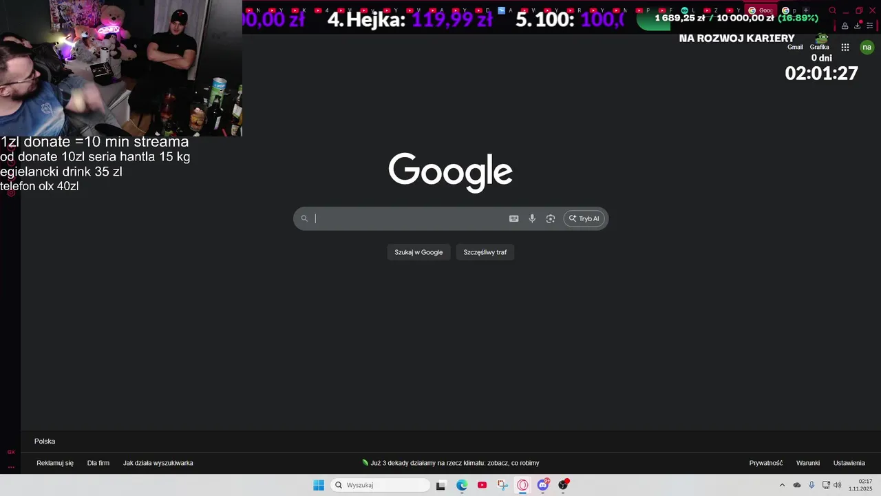This screenshot has width=881, height=496.
Task: Click the OneDrive cloud tray icon
Action: pyautogui.click(x=797, y=485)
